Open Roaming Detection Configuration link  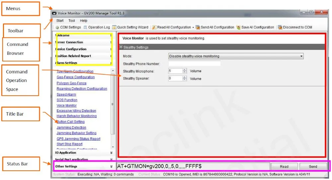pyautogui.click(x=82, y=89)
